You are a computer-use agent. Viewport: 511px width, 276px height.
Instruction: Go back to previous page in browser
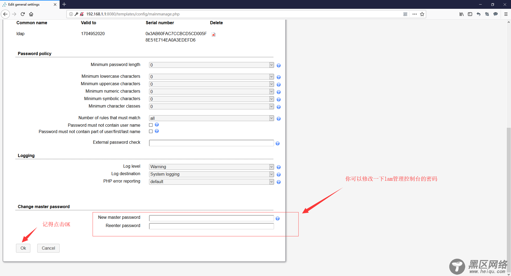(x=5, y=14)
